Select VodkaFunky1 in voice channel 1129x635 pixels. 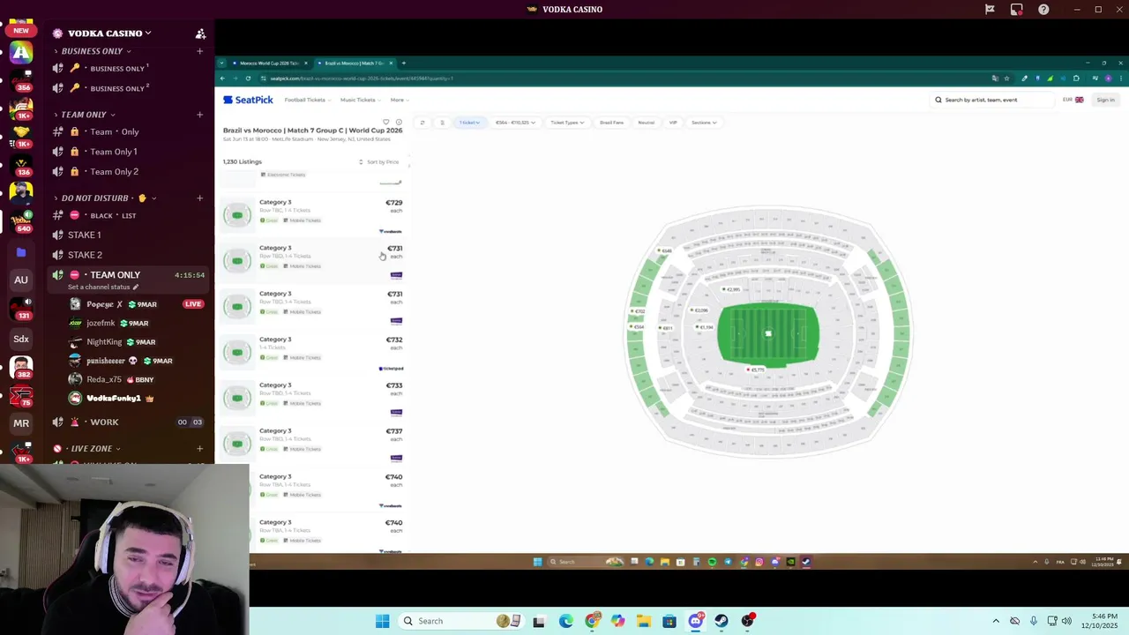click(x=137, y=399)
